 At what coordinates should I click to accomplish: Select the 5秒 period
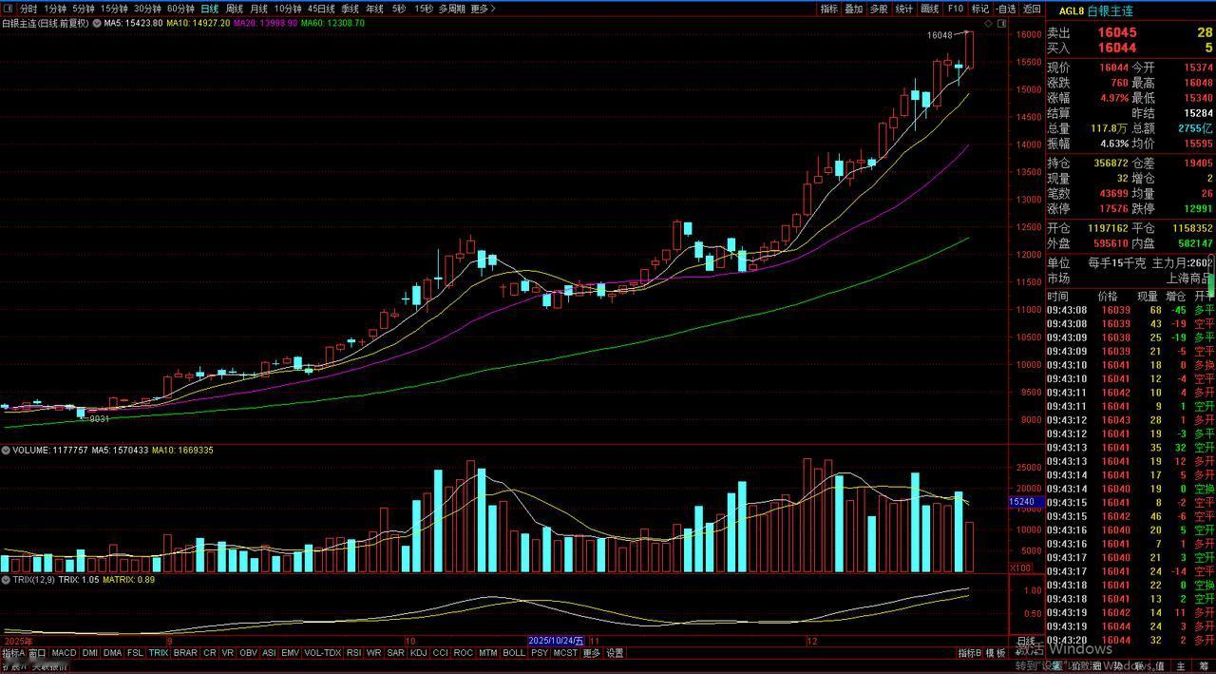point(400,9)
